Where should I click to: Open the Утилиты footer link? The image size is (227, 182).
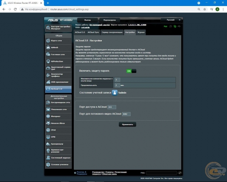pos(109,172)
